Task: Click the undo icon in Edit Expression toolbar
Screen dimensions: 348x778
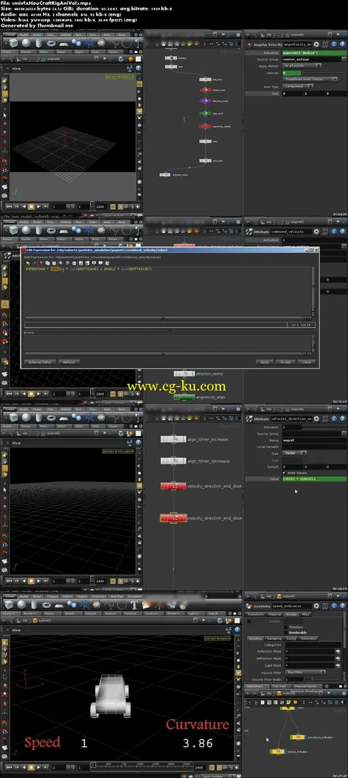Action: [29, 263]
